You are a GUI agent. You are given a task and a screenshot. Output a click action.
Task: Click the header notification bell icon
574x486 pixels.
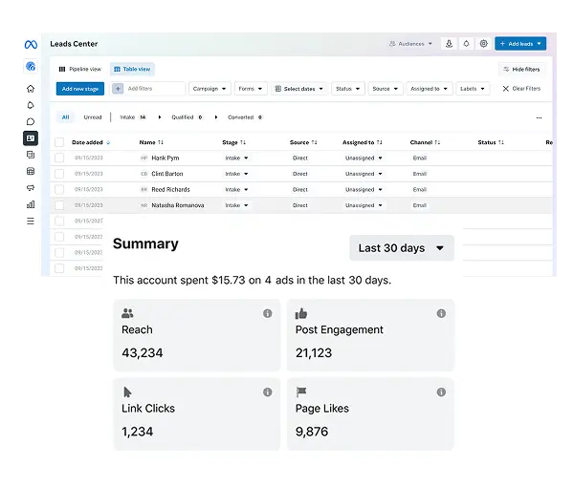tap(466, 44)
